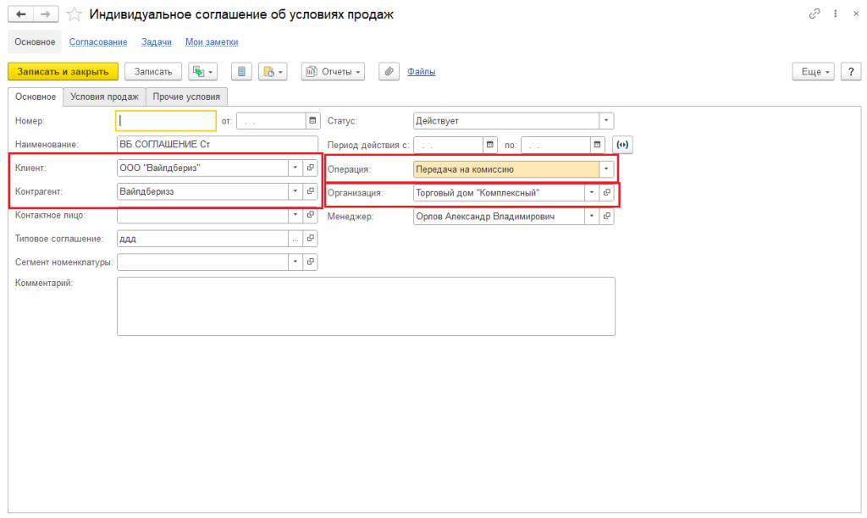Open Мои заметки section
The height and width of the screenshot is (518, 867).
point(212,42)
